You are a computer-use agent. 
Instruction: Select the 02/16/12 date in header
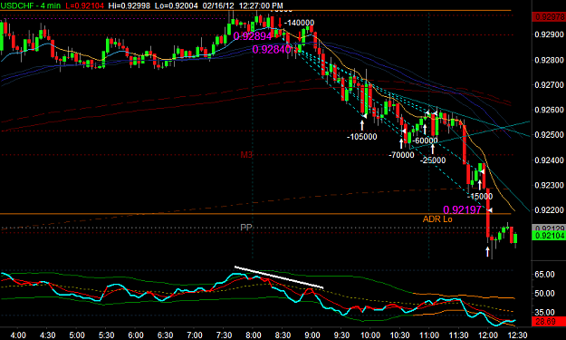click(218, 5)
